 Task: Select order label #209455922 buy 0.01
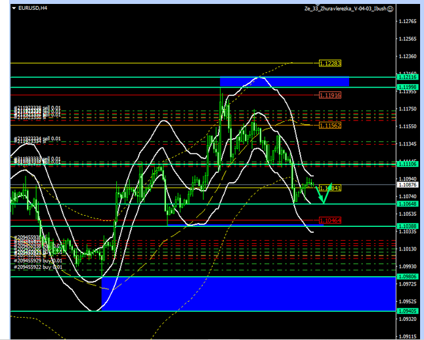click(x=38, y=267)
